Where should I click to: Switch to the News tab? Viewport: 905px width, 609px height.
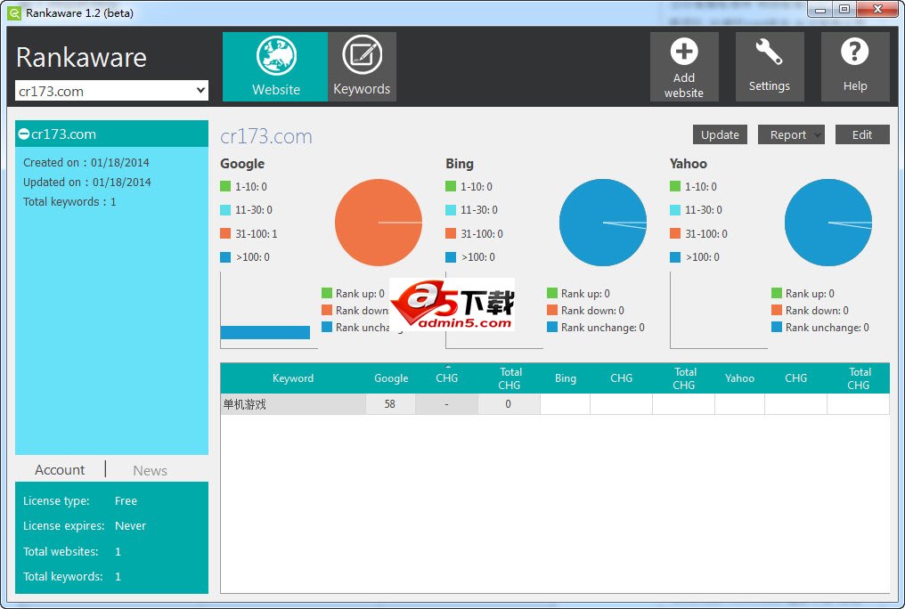click(150, 471)
